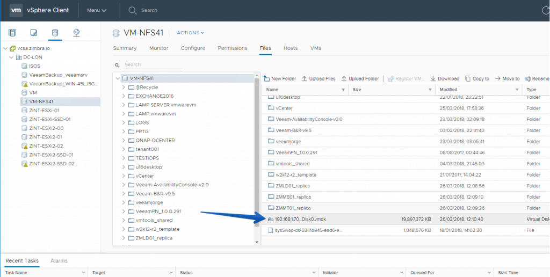The width and height of the screenshot is (550, 277).
Task: Select the VM datastore in navigator
Action: point(33,92)
